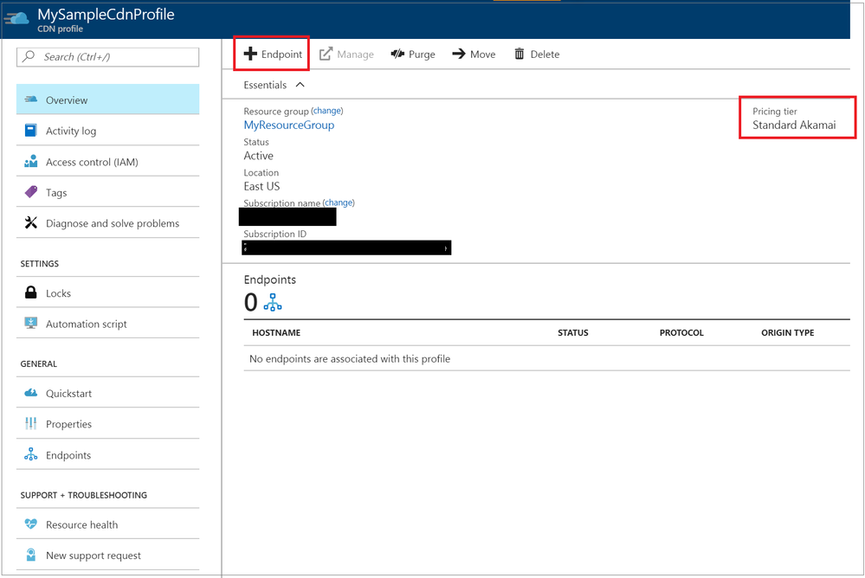The height and width of the screenshot is (578, 865).
Task: Click the endpoints count network icon
Action: pyautogui.click(x=273, y=302)
